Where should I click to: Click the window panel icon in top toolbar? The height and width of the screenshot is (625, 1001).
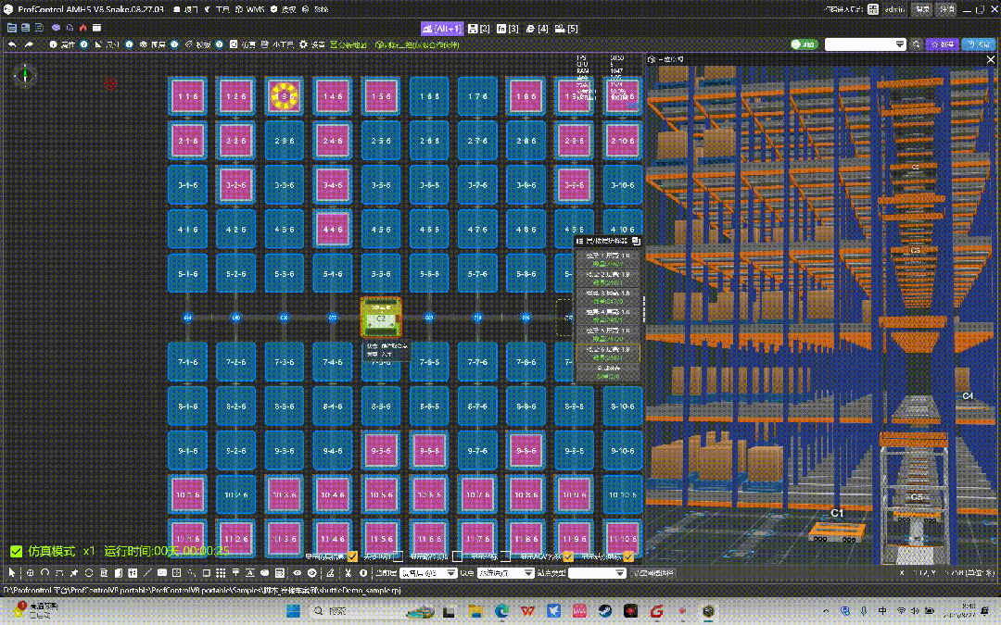[x=97, y=28]
